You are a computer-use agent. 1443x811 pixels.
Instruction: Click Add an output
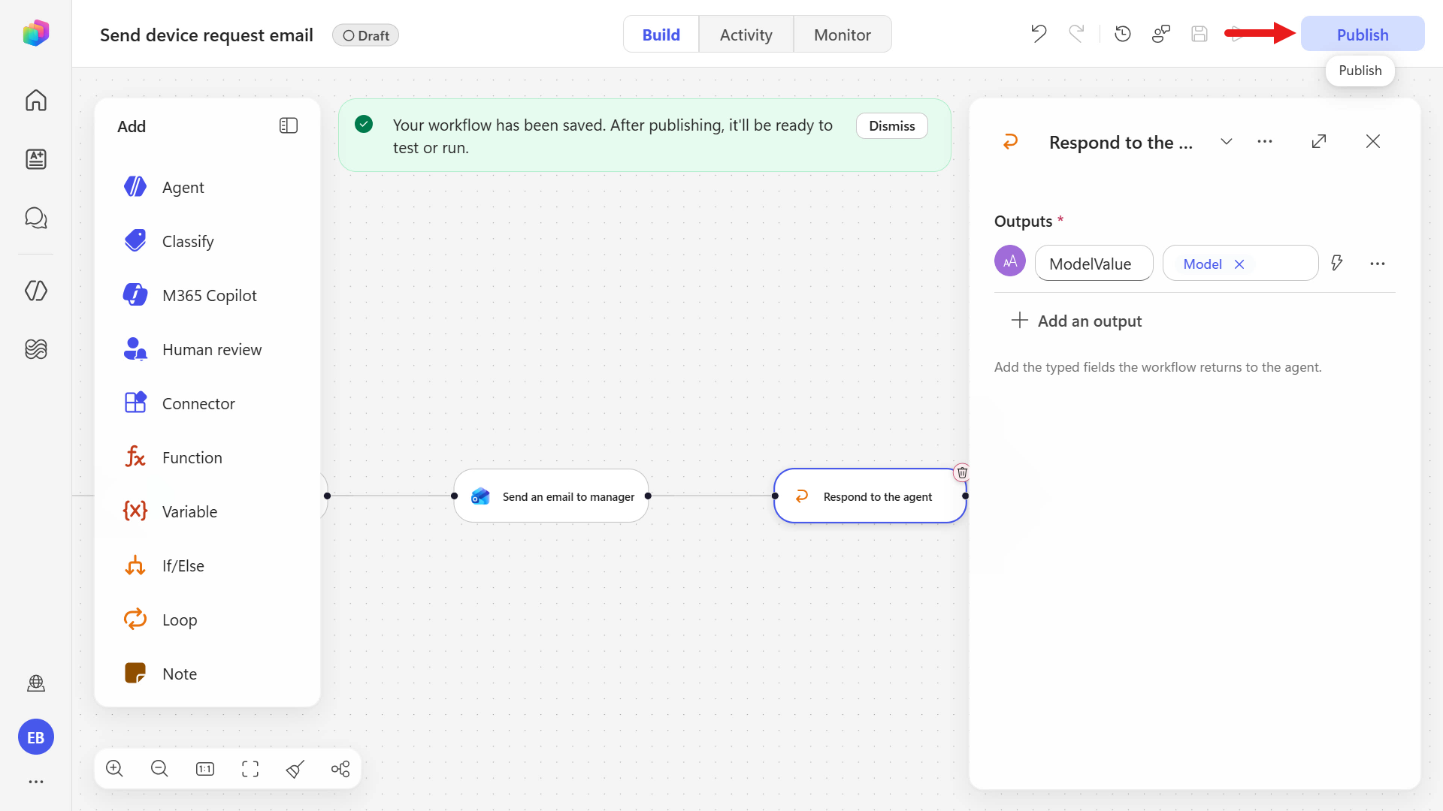coord(1076,321)
